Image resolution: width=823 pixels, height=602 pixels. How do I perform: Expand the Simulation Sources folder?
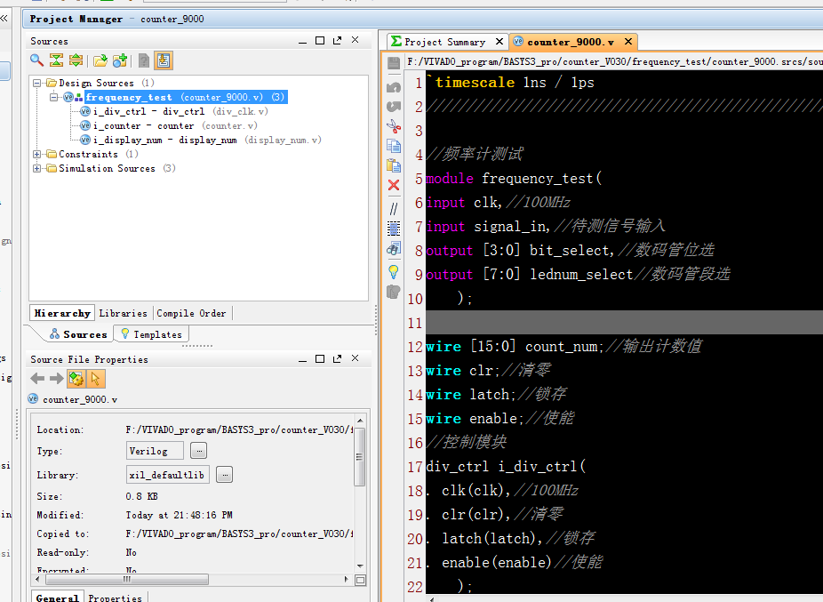pos(36,168)
